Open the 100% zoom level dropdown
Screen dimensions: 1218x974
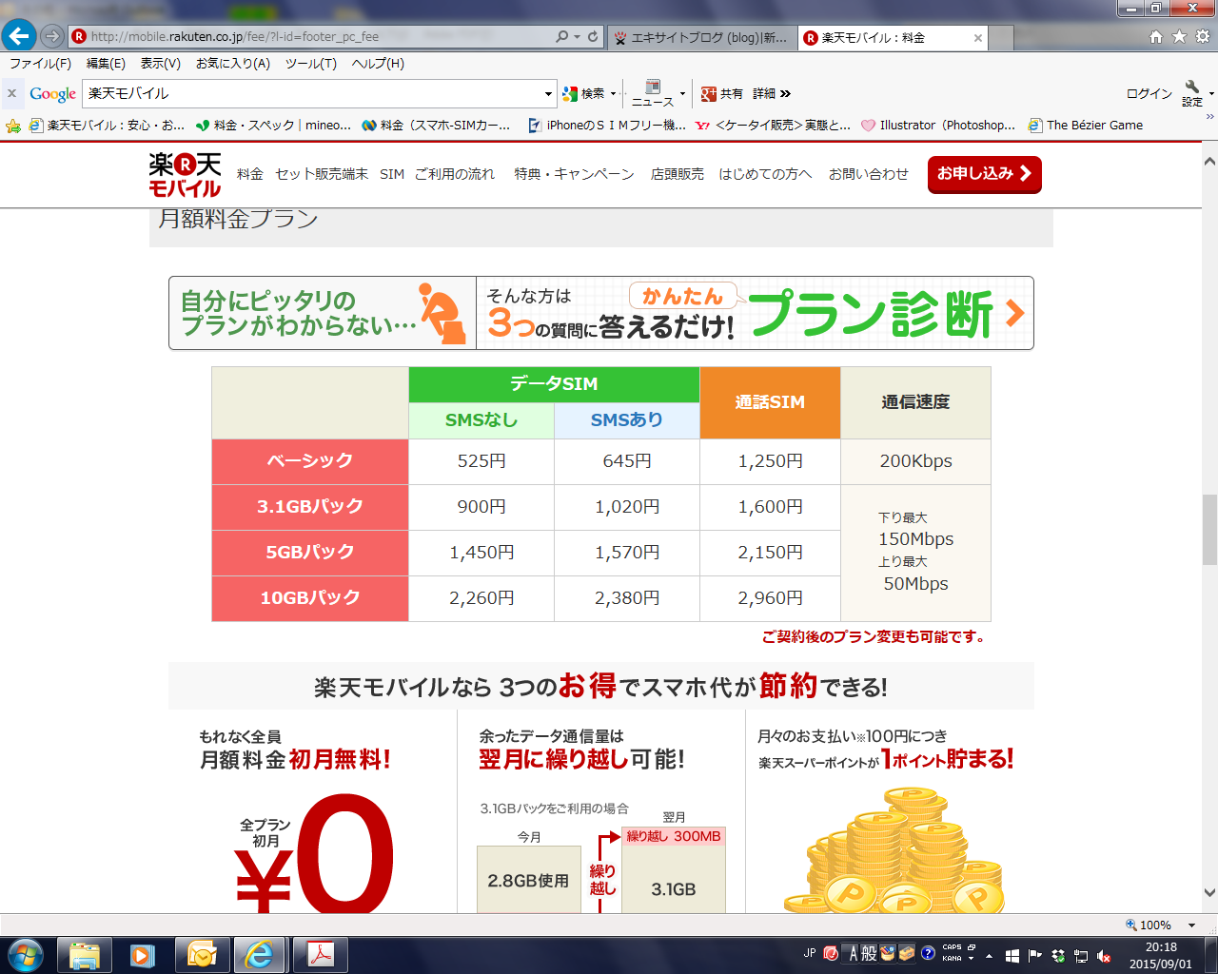[1191, 925]
